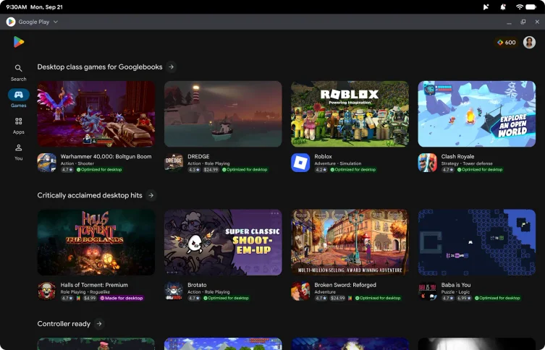This screenshot has width=545, height=350.
Task: Open the Brotato shoot-em-up banner
Action: 223,242
